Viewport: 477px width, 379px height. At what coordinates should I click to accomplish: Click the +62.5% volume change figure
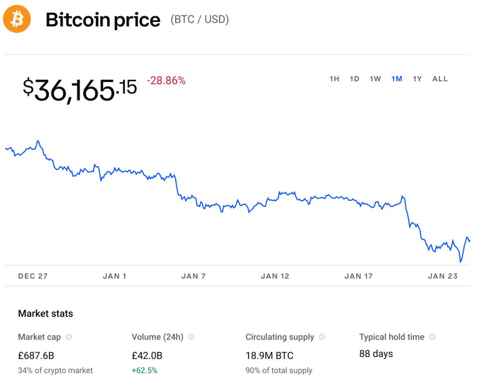click(144, 371)
